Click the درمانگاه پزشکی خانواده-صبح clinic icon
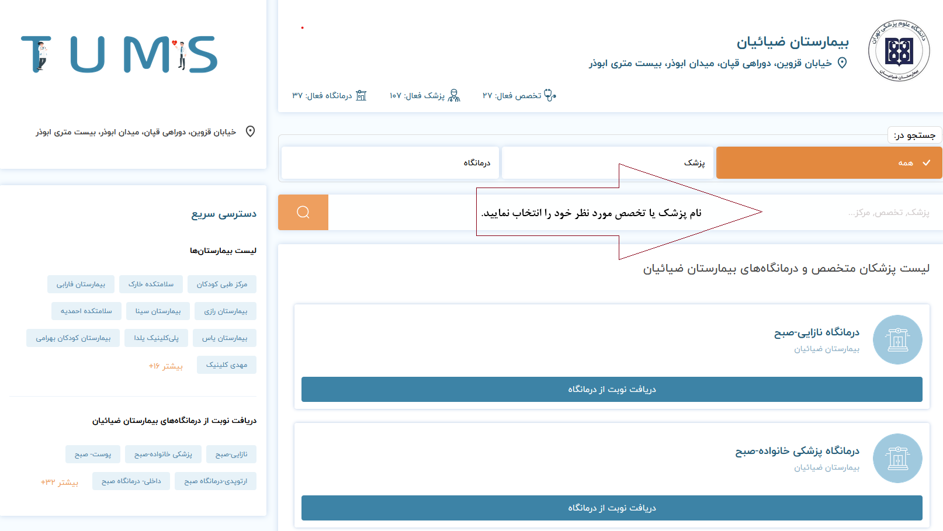This screenshot has width=943, height=531. [897, 458]
